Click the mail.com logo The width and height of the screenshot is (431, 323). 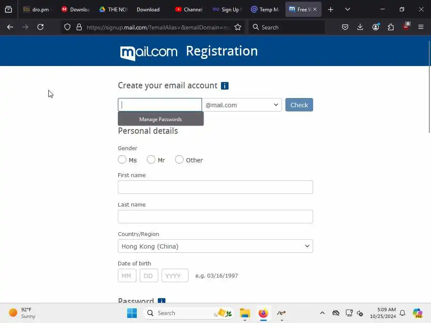coord(149,53)
